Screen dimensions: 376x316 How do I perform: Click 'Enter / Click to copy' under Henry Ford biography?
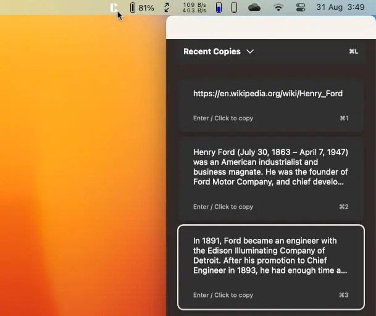tap(223, 207)
